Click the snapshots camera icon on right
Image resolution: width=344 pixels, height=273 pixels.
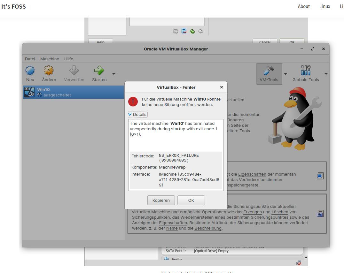320,214
